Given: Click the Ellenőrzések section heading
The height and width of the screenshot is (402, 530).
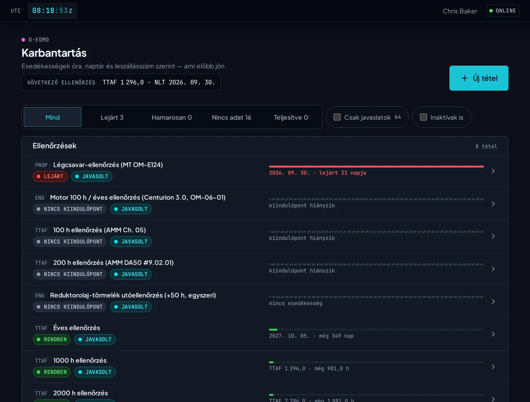Looking at the screenshot, I should (x=55, y=146).
